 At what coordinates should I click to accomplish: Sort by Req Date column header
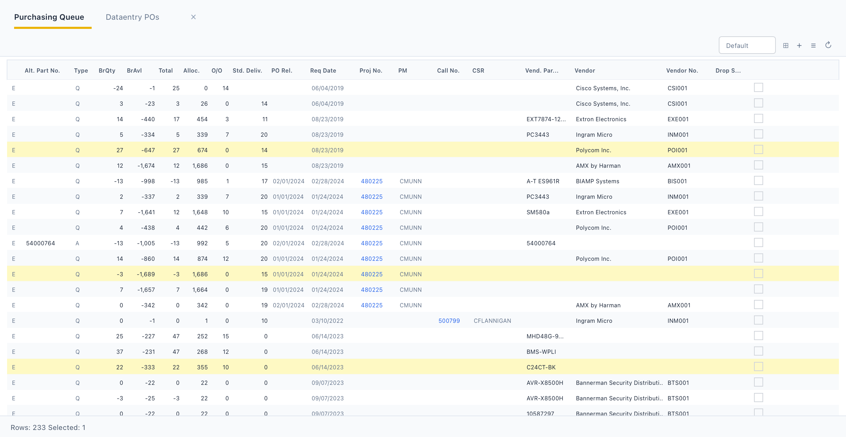click(323, 70)
